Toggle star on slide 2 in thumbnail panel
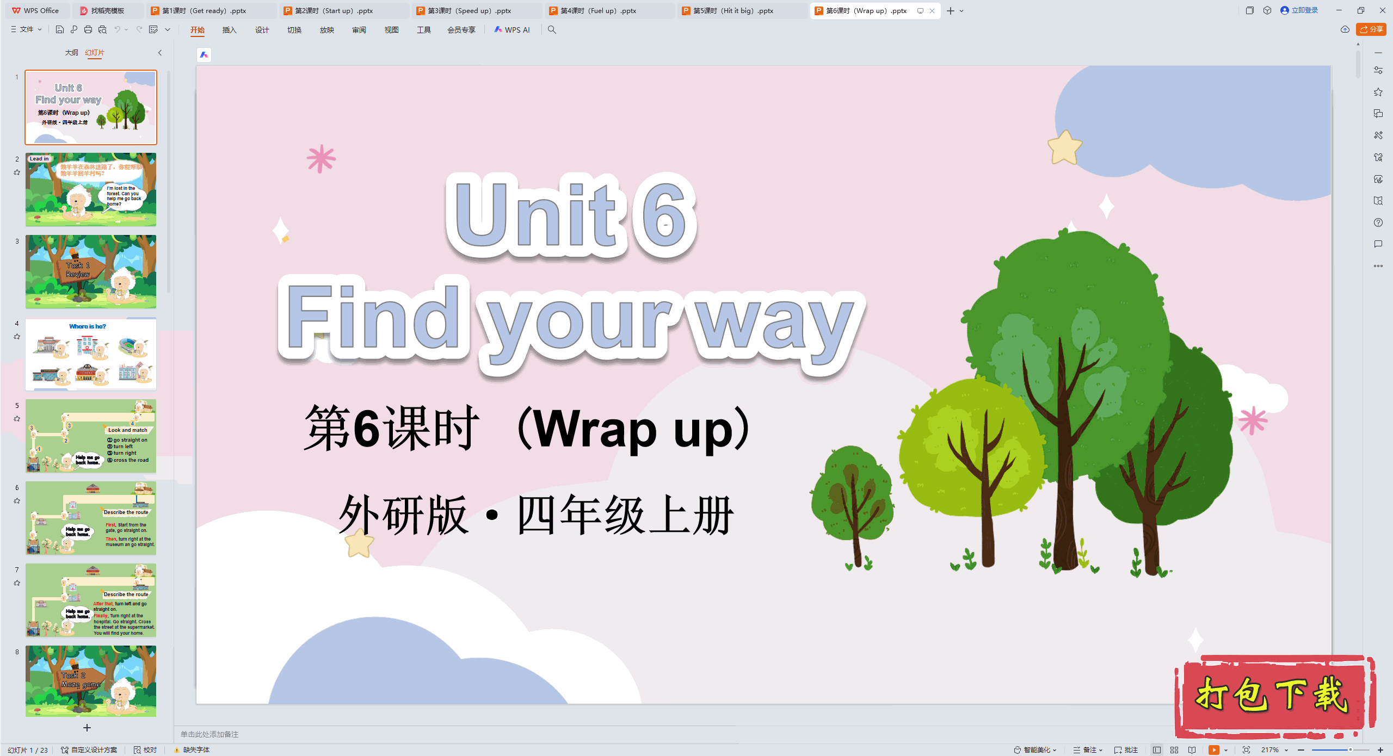The width and height of the screenshot is (1393, 756). pos(17,172)
